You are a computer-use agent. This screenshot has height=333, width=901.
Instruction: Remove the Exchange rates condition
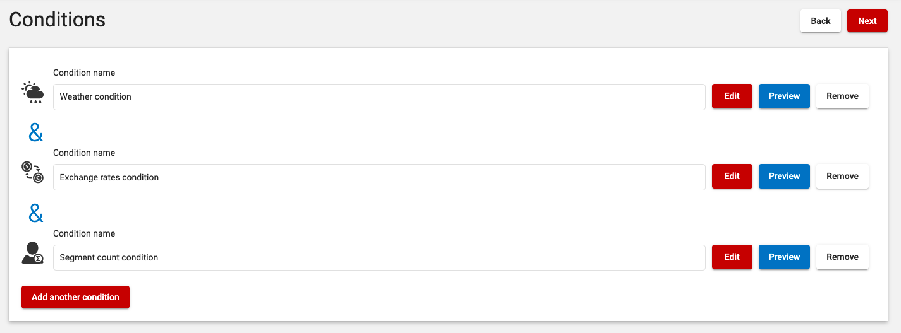[842, 177]
